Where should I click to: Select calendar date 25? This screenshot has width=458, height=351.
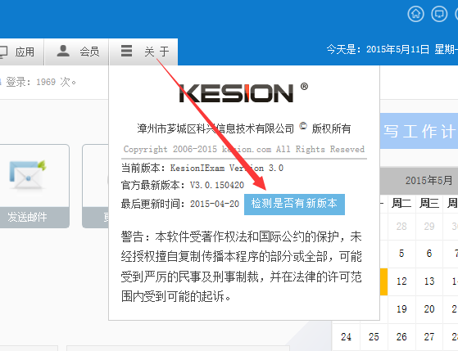(x=374, y=337)
